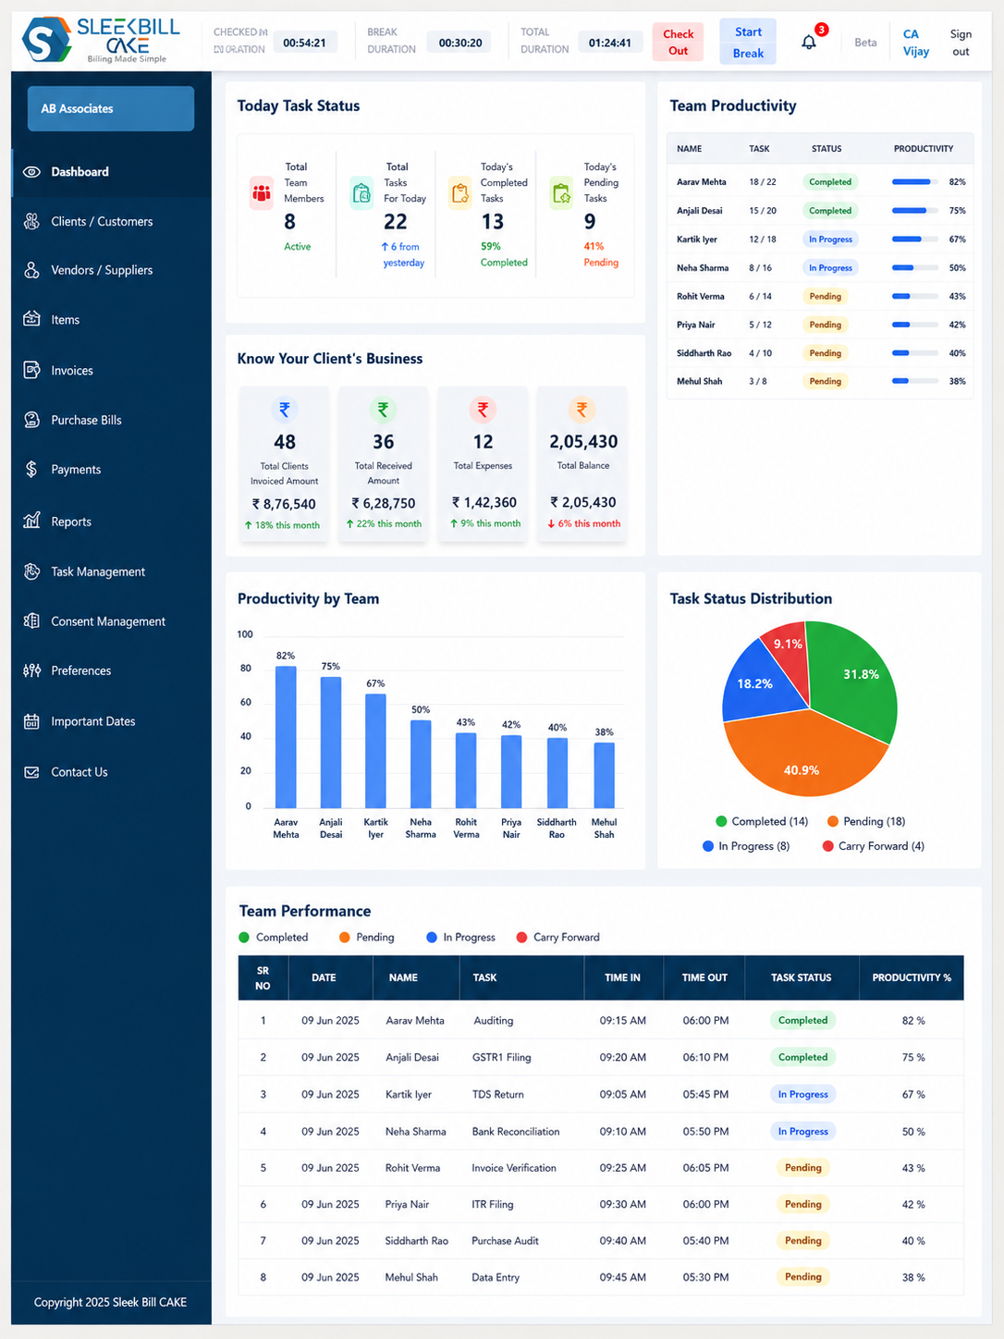
Task: Click 'Purchase Audit' task cell
Action: click(505, 1241)
